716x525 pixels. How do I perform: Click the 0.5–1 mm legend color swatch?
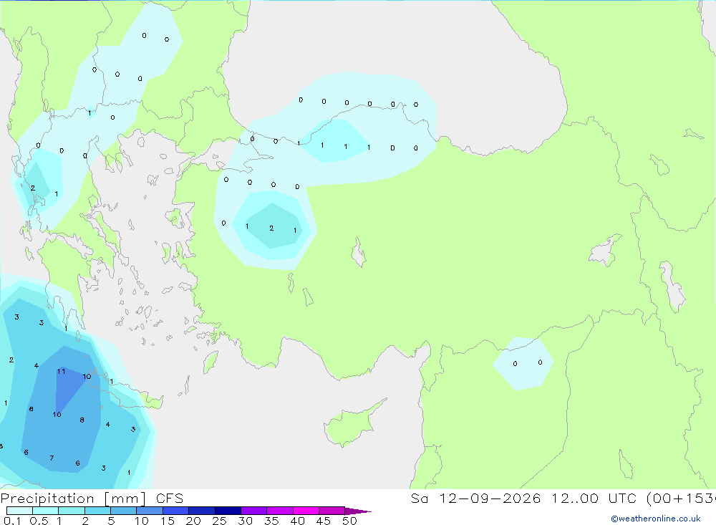(x=45, y=511)
